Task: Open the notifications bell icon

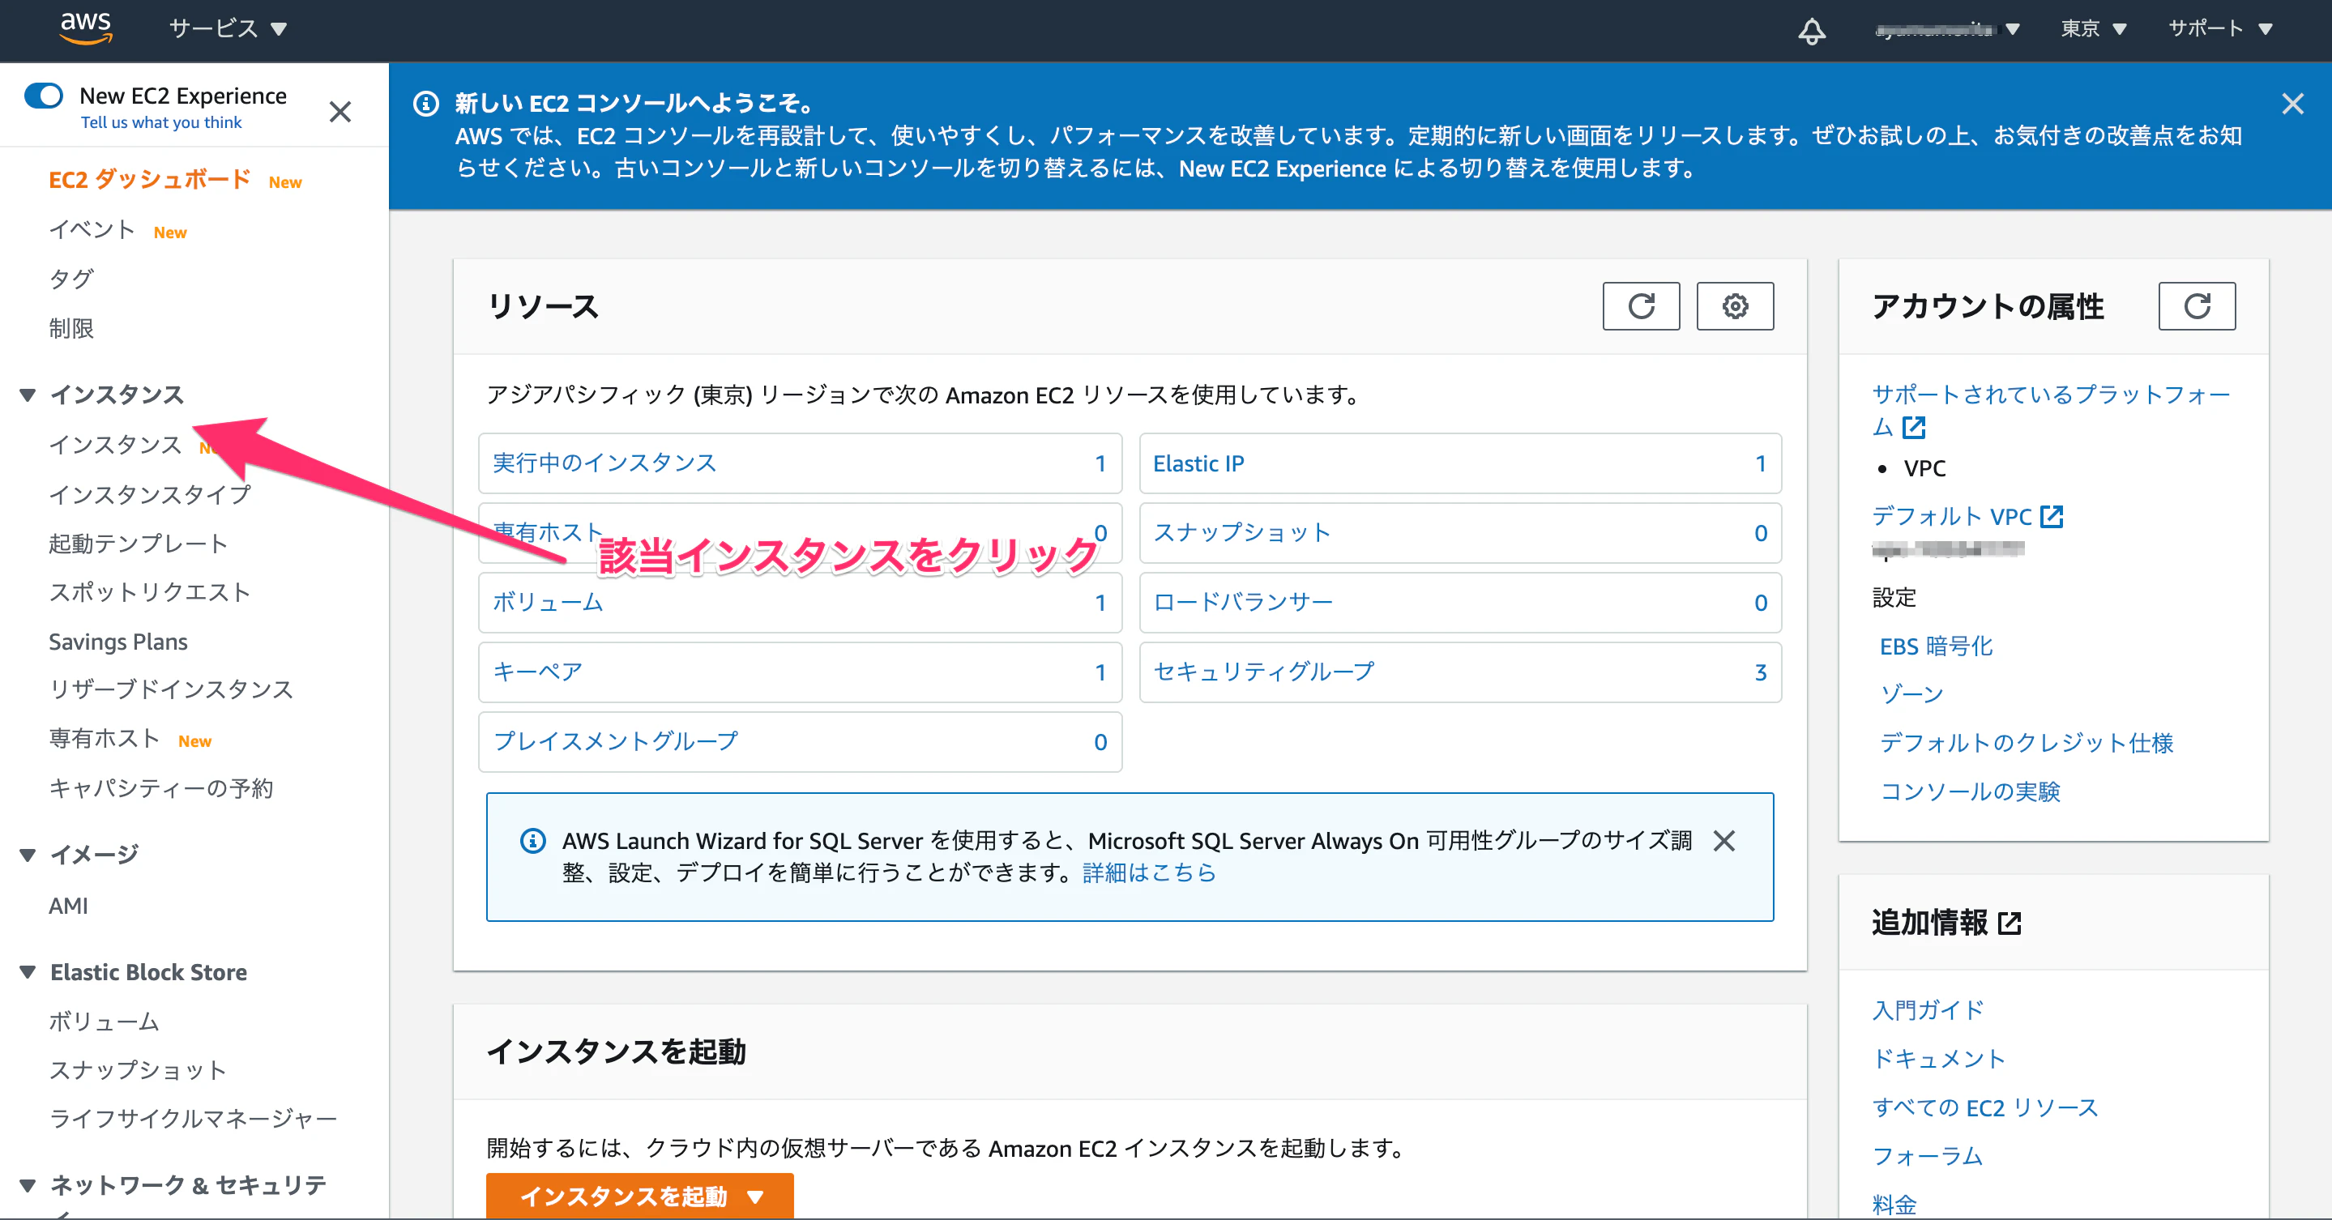Action: [1812, 30]
